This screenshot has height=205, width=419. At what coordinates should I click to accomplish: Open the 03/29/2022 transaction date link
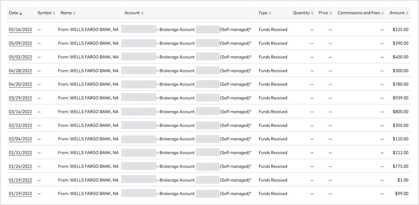[x=20, y=98]
